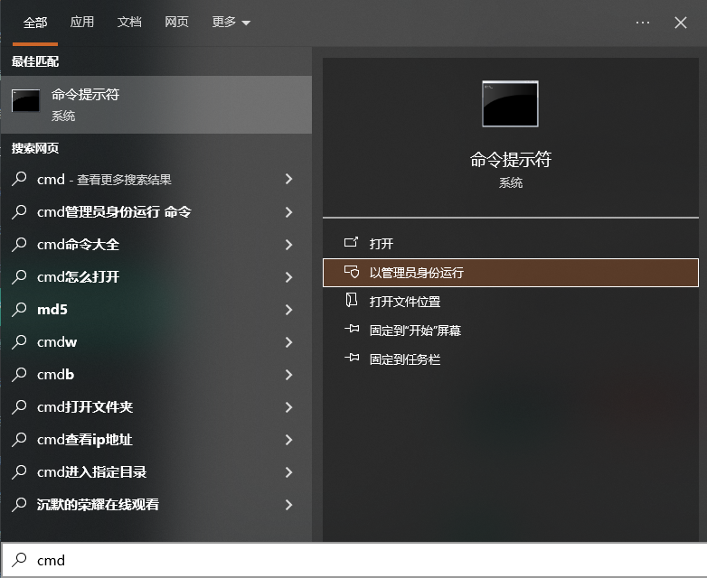Click the file location icon beside 打开文件位置
This screenshot has height=578, width=707.
[x=352, y=300]
